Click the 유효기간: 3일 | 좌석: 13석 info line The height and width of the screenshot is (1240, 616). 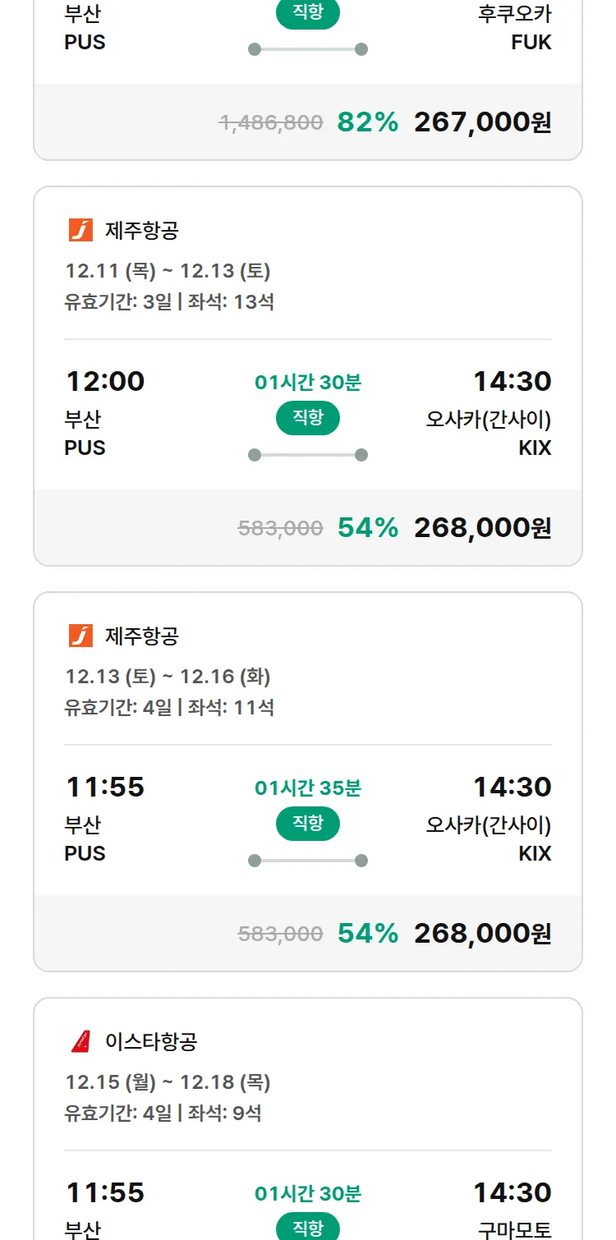pyautogui.click(x=169, y=301)
